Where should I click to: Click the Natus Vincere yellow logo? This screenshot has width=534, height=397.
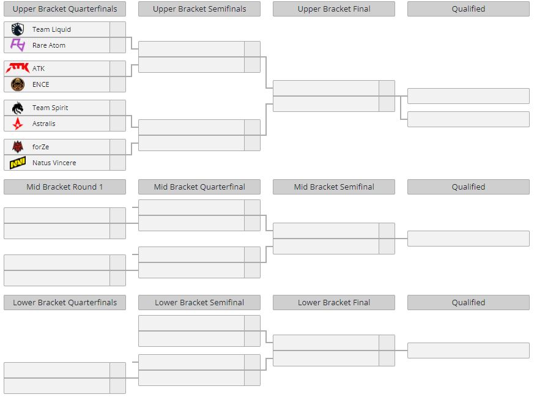click(17, 163)
